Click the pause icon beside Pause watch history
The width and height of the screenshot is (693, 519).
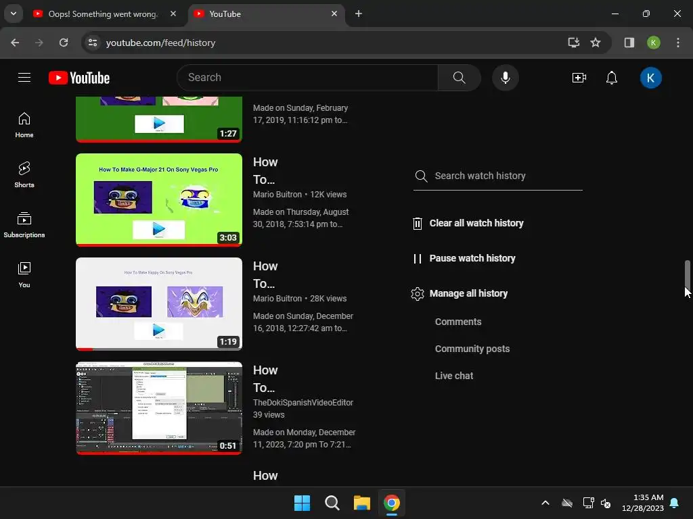417,259
